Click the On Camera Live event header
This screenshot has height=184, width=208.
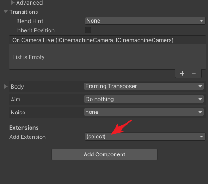(108, 40)
